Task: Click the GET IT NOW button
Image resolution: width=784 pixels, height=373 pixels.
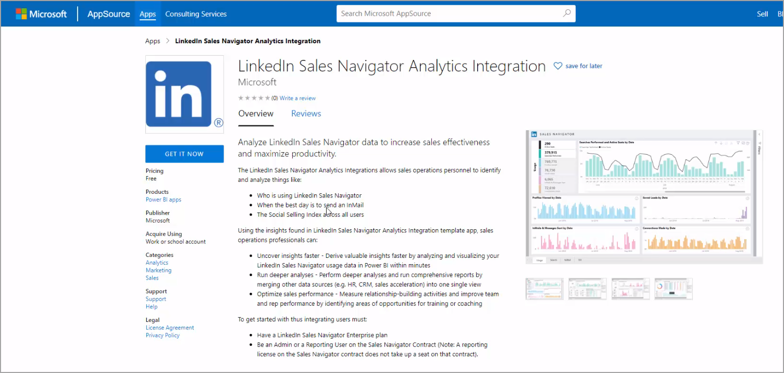Action: 184,154
